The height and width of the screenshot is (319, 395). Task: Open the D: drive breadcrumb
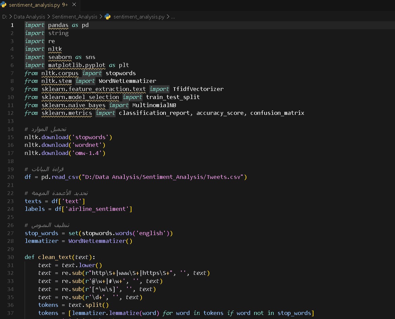click(x=4, y=17)
